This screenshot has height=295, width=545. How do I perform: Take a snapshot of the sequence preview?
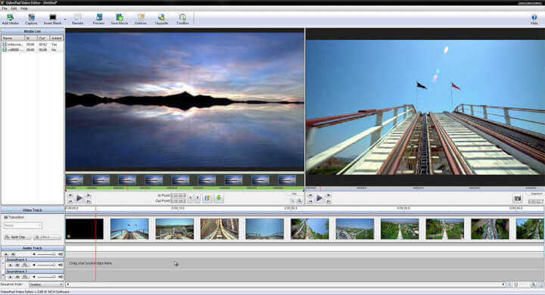[x=518, y=198]
